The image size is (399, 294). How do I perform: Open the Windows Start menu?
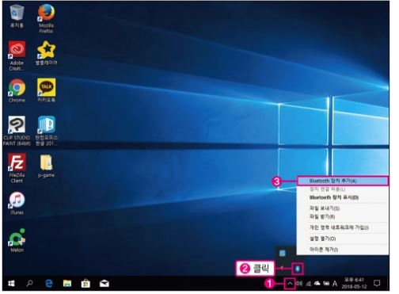point(11,284)
